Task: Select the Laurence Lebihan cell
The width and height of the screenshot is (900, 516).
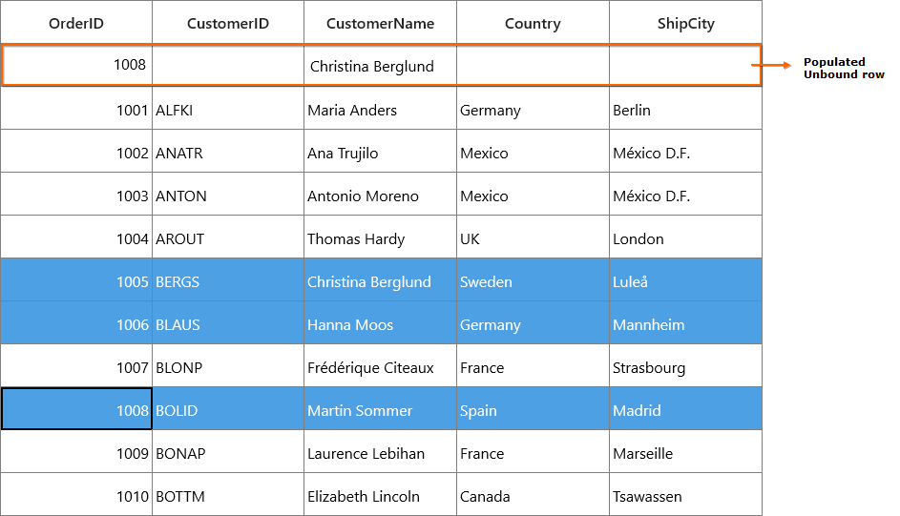Action: coord(380,452)
